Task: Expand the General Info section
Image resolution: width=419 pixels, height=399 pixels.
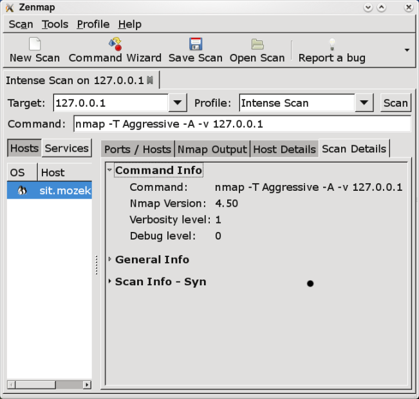Action: (x=109, y=259)
